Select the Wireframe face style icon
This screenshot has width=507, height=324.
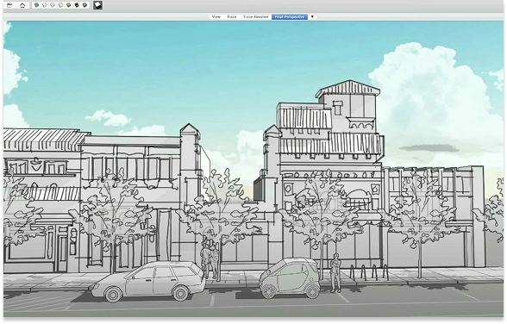coord(53,5)
